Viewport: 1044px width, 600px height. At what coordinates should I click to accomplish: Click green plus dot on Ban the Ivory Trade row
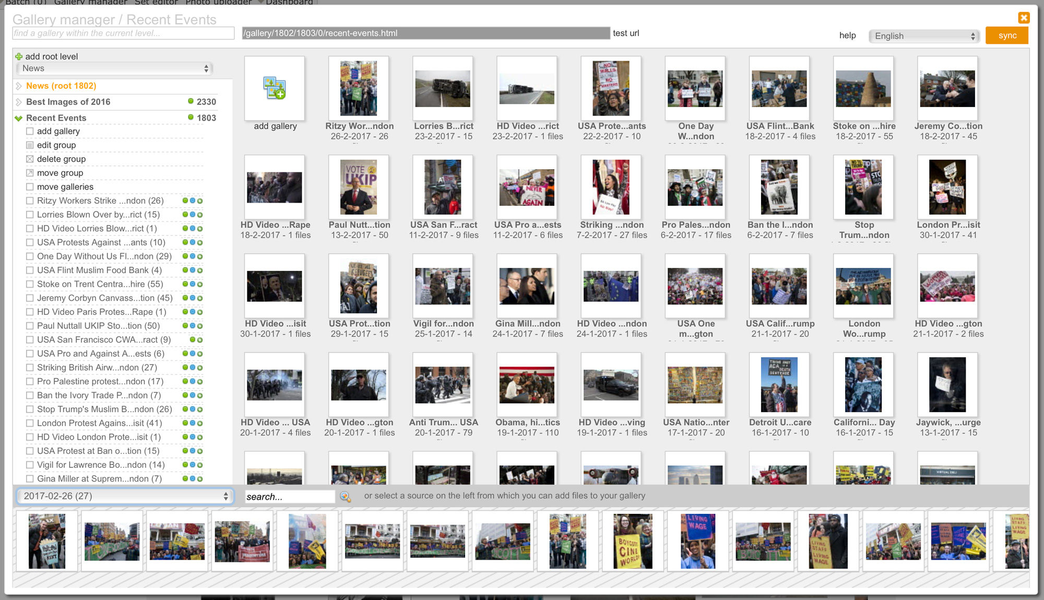200,395
